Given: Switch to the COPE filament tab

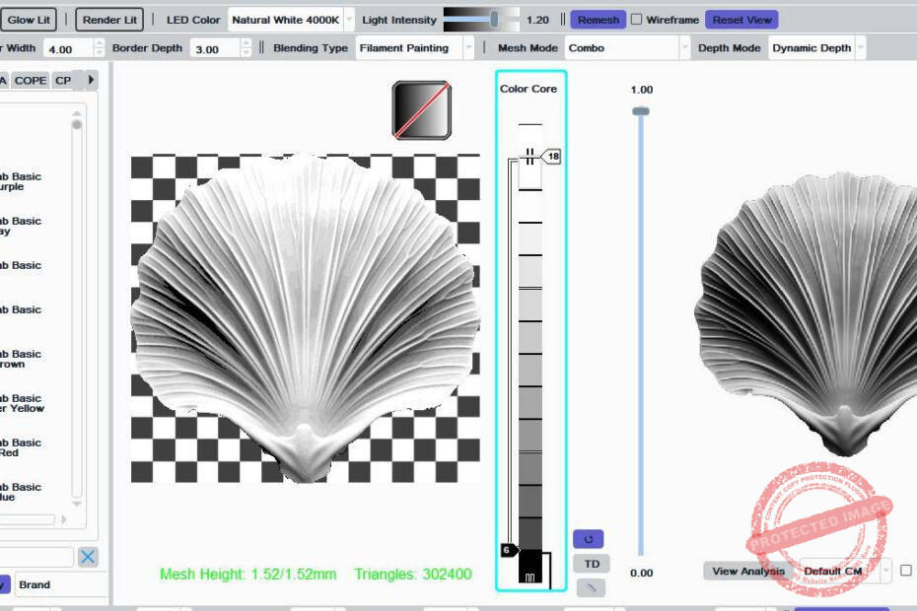Looking at the screenshot, I should [31, 81].
